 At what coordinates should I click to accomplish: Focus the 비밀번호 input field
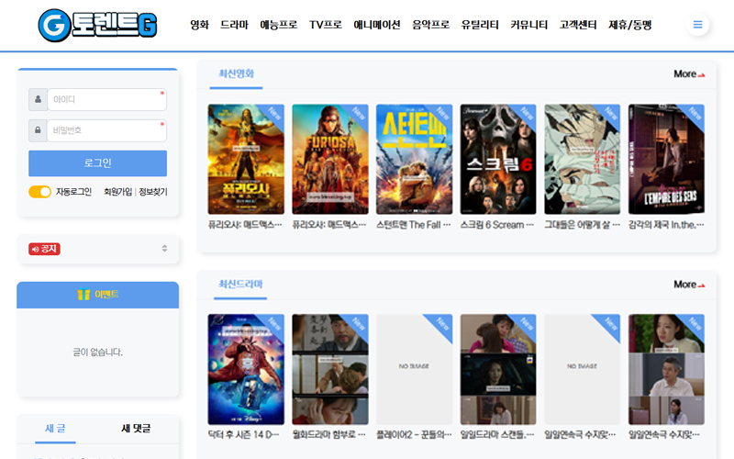106,130
